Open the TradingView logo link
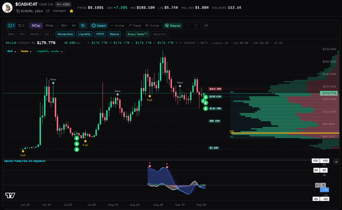342x210 pixels. pos(10,195)
